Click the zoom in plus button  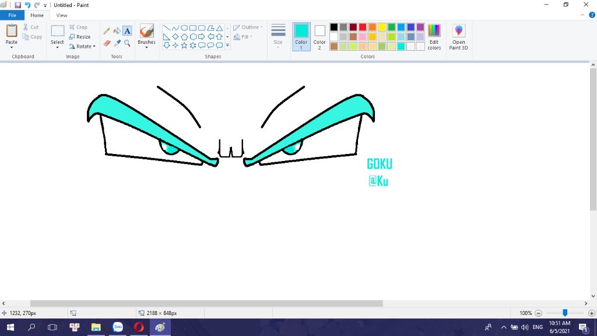591,313
